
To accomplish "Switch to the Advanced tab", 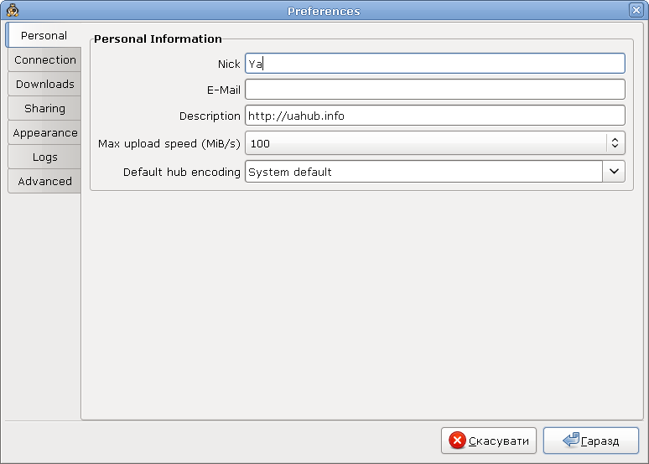I will coord(44,182).
